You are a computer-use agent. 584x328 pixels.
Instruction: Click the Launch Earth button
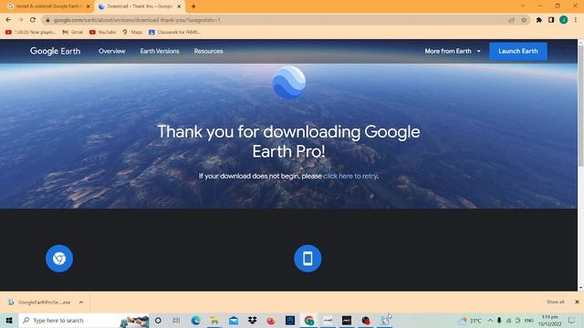point(518,51)
